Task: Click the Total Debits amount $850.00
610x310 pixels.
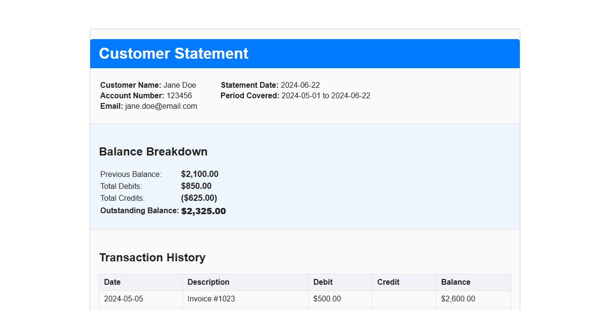Action: [x=196, y=186]
